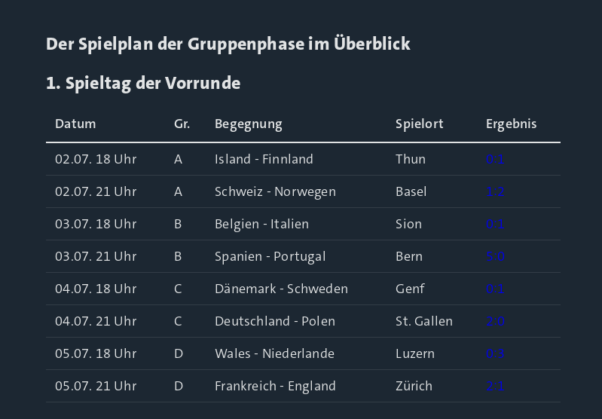Click the Spielort column header
Screen dimensions: 602x419
coord(419,124)
